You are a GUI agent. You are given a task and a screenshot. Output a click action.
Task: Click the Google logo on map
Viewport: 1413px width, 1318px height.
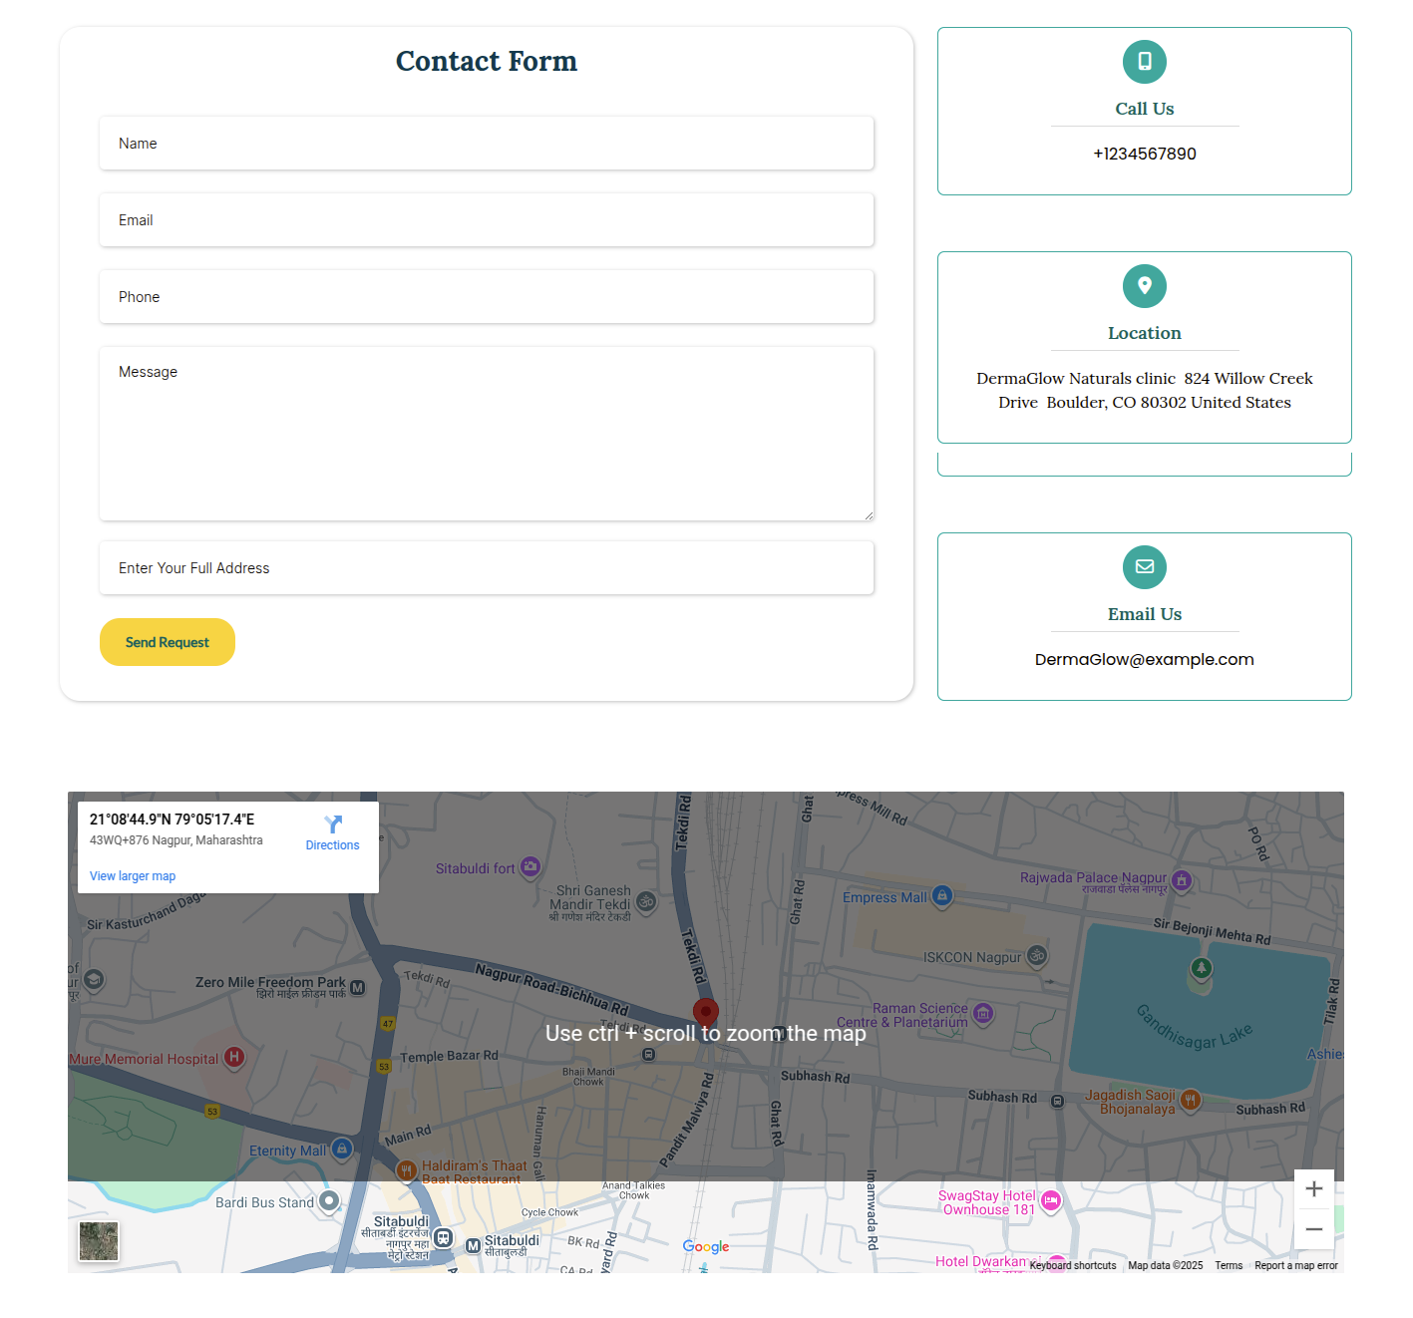point(706,1246)
